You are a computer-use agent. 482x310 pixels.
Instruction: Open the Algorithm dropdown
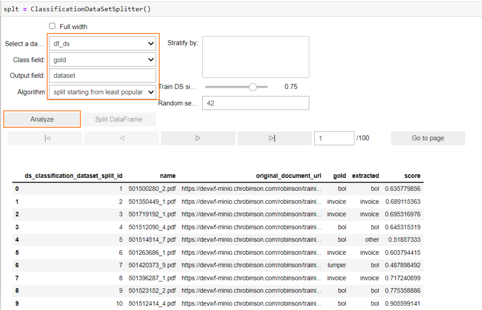[102, 92]
